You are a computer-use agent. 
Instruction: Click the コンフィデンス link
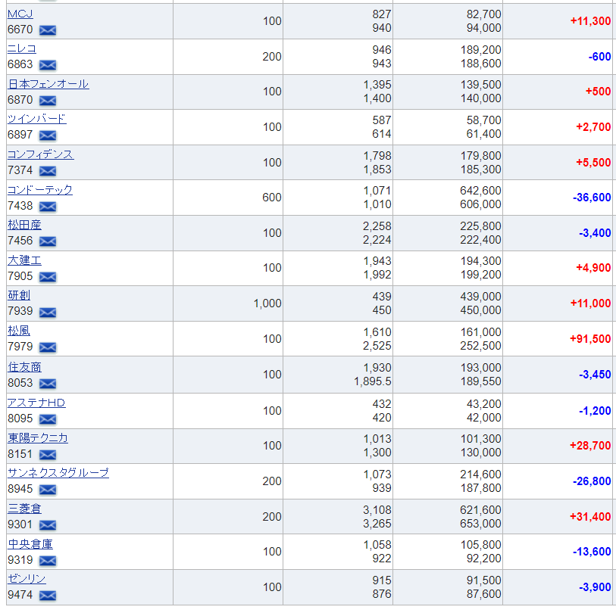pyautogui.click(x=40, y=154)
